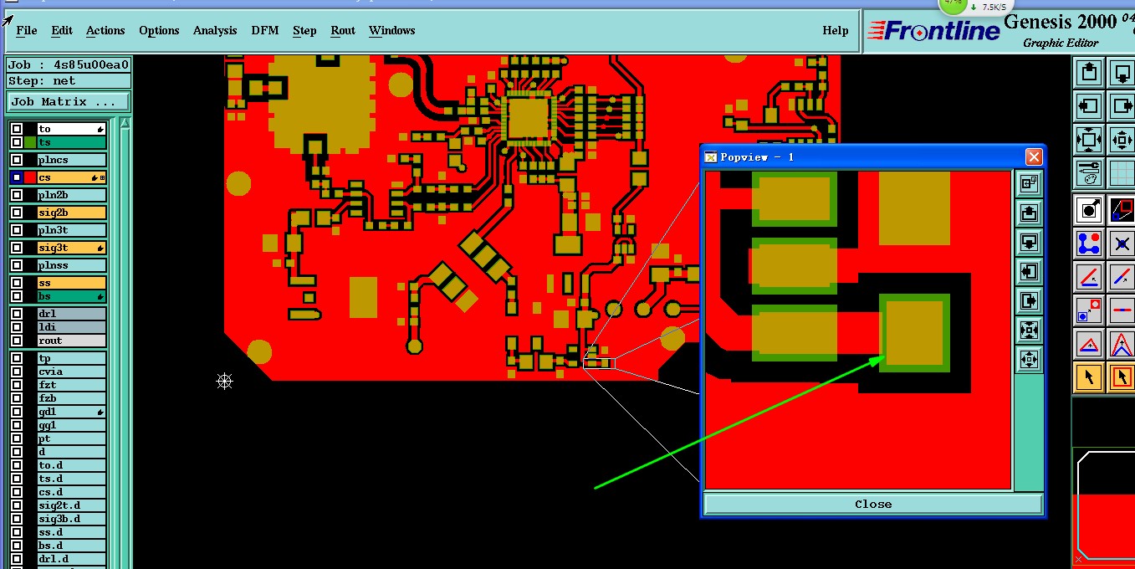Click the wrench and palette settings icon
Viewport: 1135px width, 569px height.
1089,173
